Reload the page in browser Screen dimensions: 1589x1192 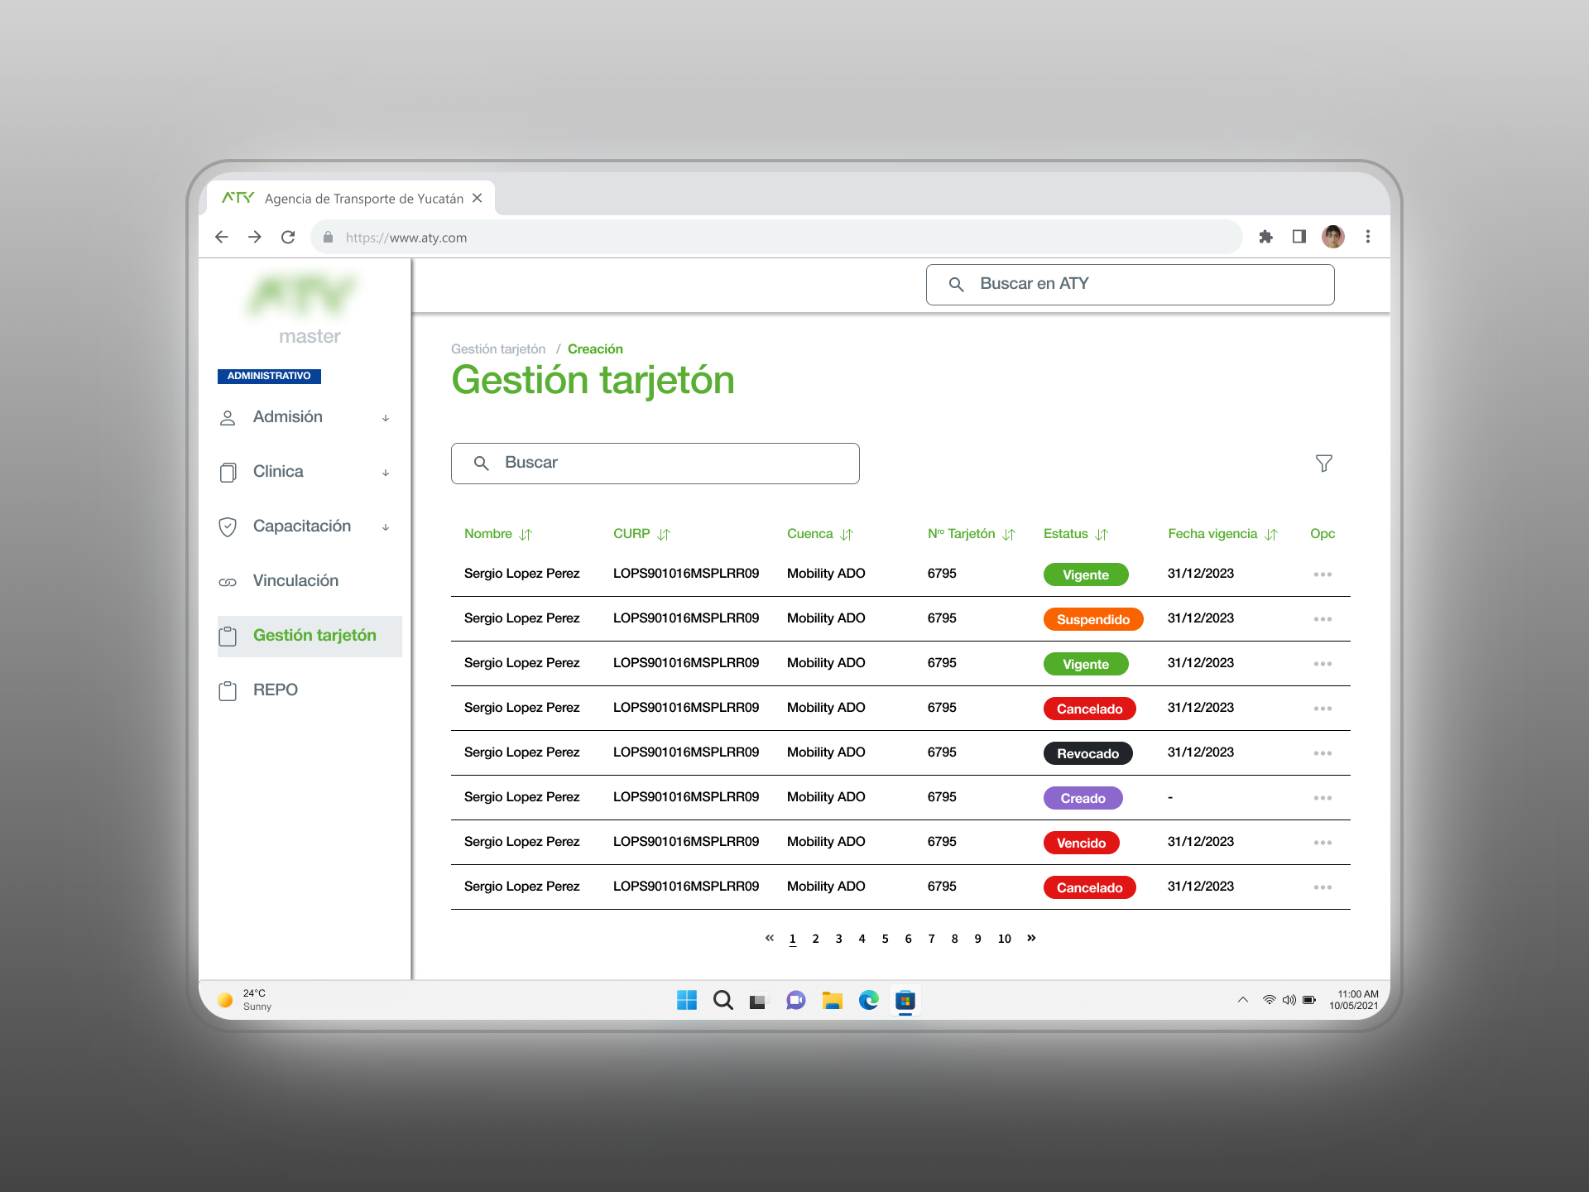click(x=288, y=237)
